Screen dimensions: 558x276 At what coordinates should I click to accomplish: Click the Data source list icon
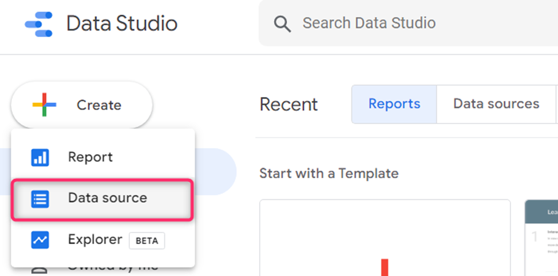[x=40, y=198]
